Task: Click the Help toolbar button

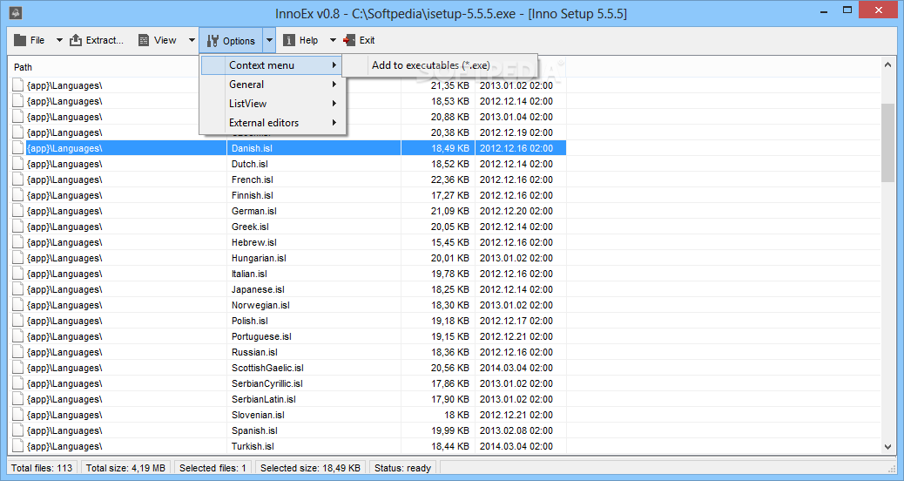Action: [x=302, y=40]
